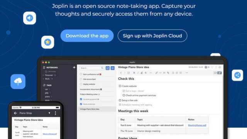The width and height of the screenshot is (247, 139).
Task: Open Friday's Meeting notes
Action: click(90, 94)
